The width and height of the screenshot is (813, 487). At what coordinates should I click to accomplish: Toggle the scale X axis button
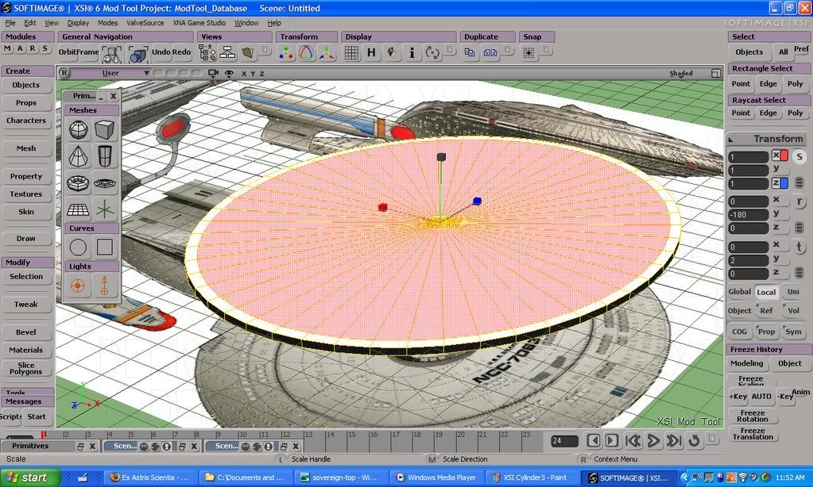pos(780,155)
